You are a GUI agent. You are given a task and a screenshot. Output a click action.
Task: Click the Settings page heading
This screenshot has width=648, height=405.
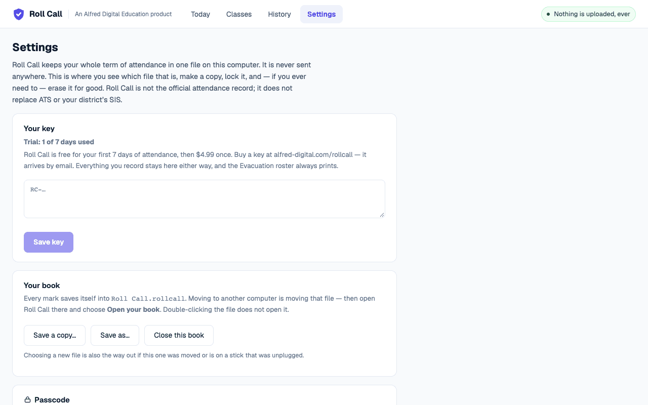point(35,47)
